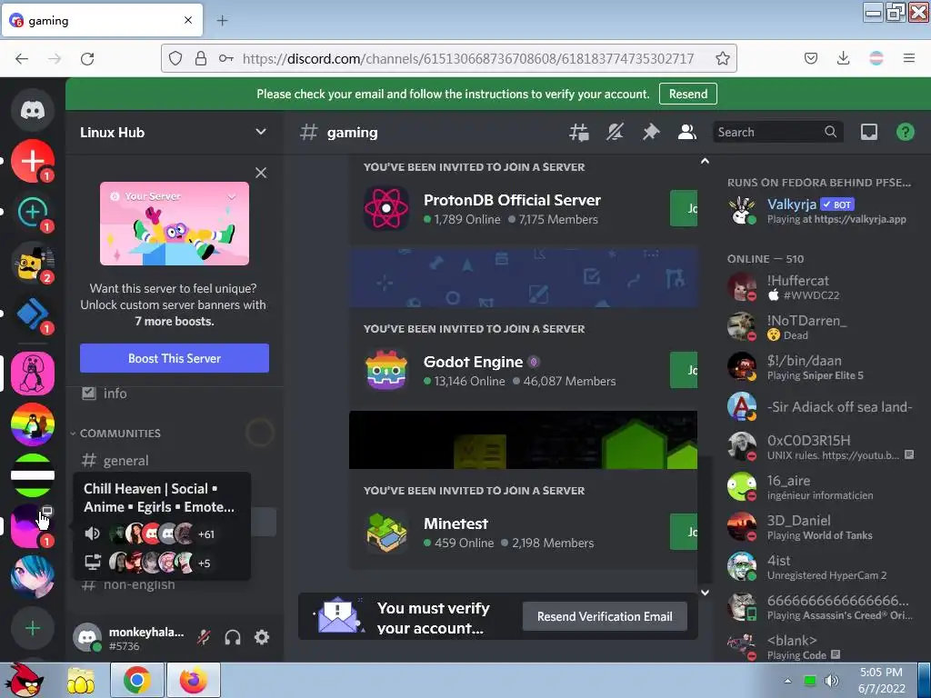The image size is (931, 698).
Task: Open member 4ist profile
Action: click(822, 567)
